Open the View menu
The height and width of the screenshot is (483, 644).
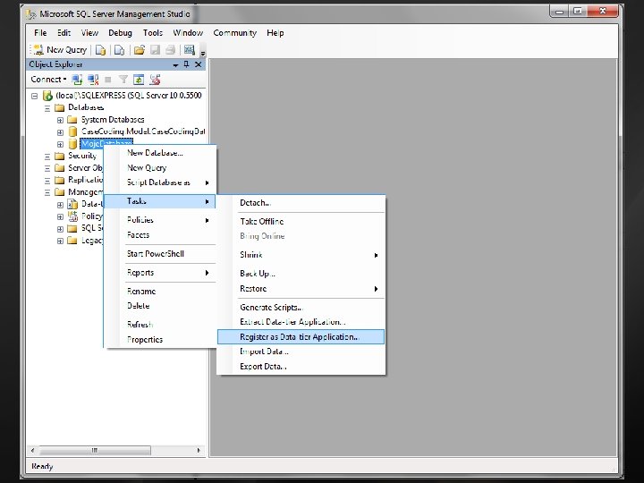point(89,33)
